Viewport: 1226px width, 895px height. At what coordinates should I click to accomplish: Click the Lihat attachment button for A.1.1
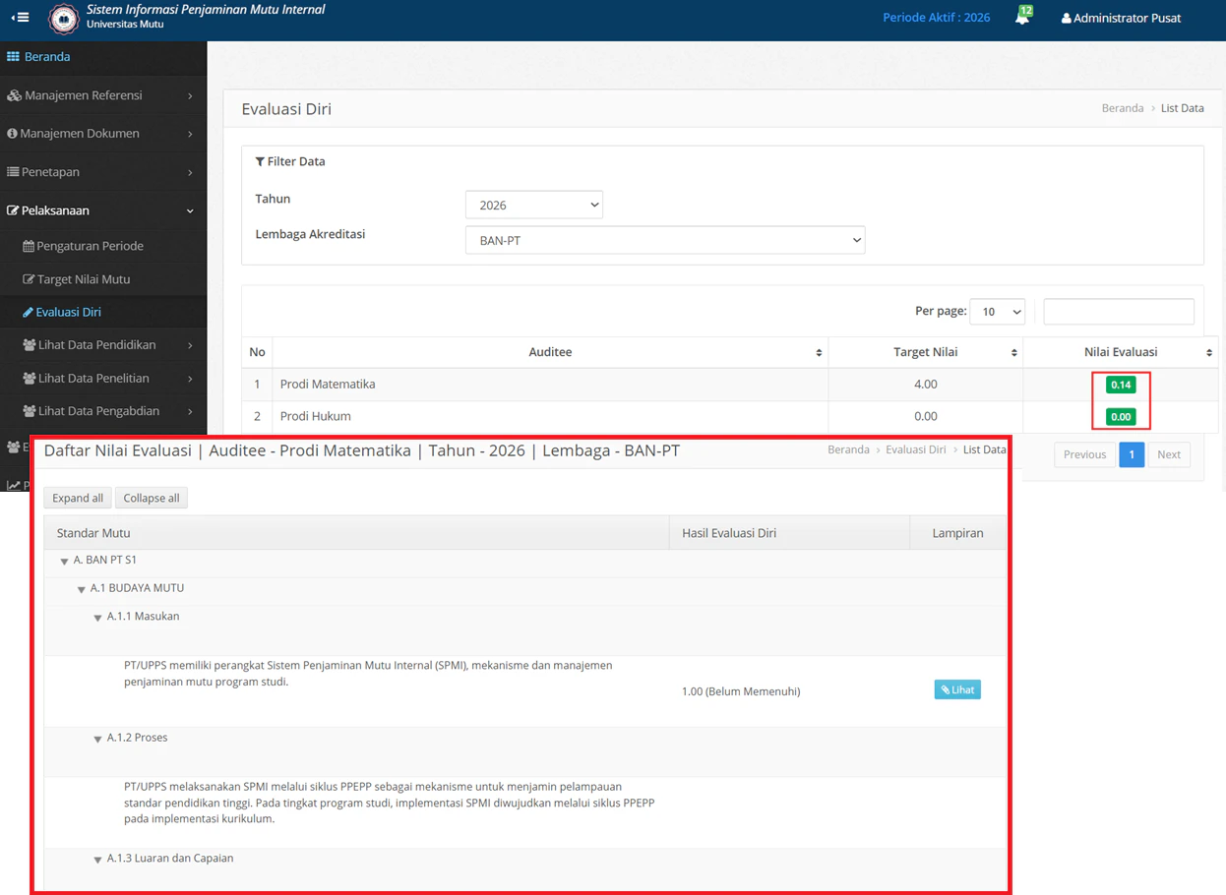click(955, 689)
